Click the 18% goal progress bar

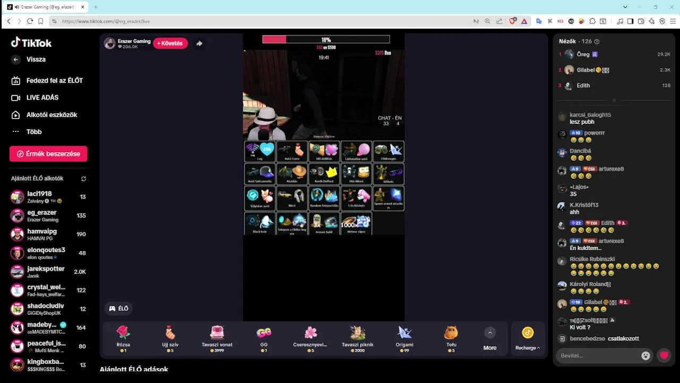326,39
